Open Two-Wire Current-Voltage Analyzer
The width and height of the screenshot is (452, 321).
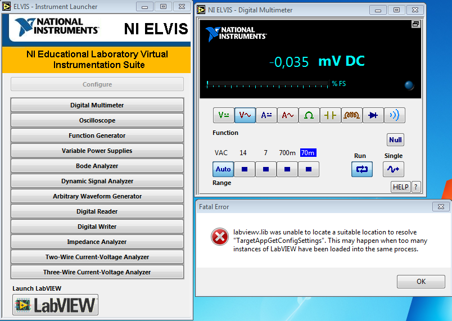[x=97, y=257]
